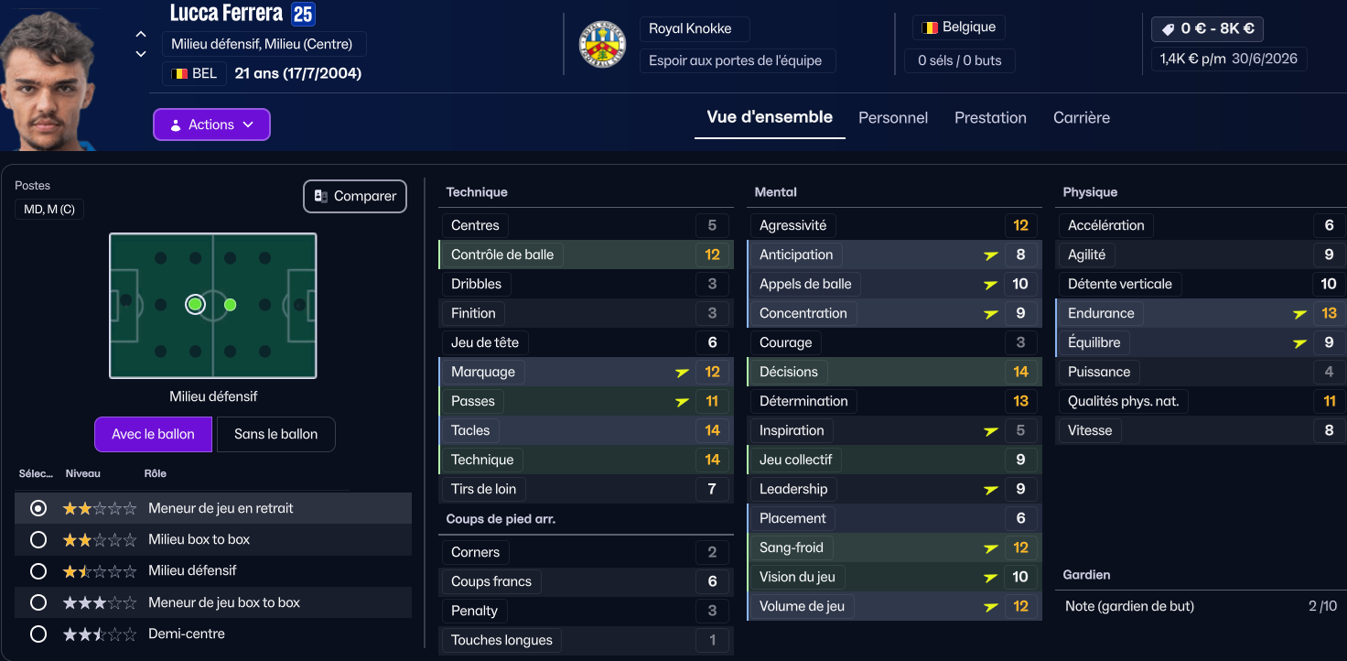Select the Milieu box to box role
Viewport: 1347px width, 661px height.
pos(38,539)
